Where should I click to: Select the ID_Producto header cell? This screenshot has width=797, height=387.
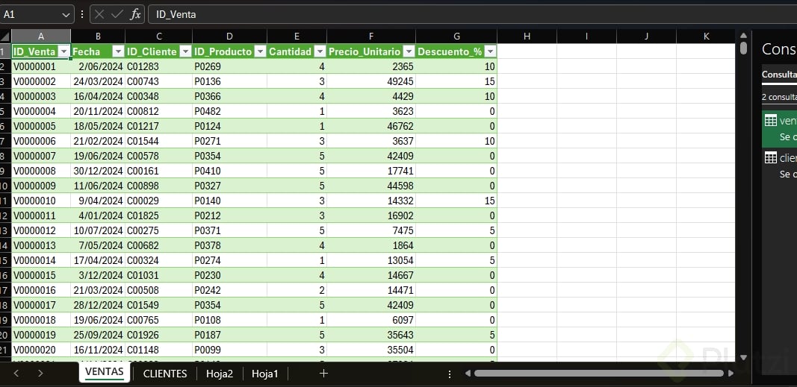click(x=229, y=51)
